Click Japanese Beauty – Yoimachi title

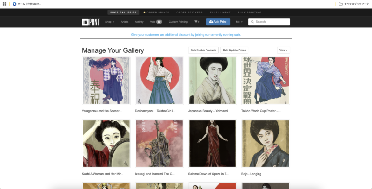208,111
